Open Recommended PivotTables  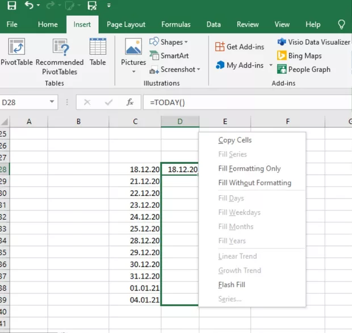(x=59, y=52)
